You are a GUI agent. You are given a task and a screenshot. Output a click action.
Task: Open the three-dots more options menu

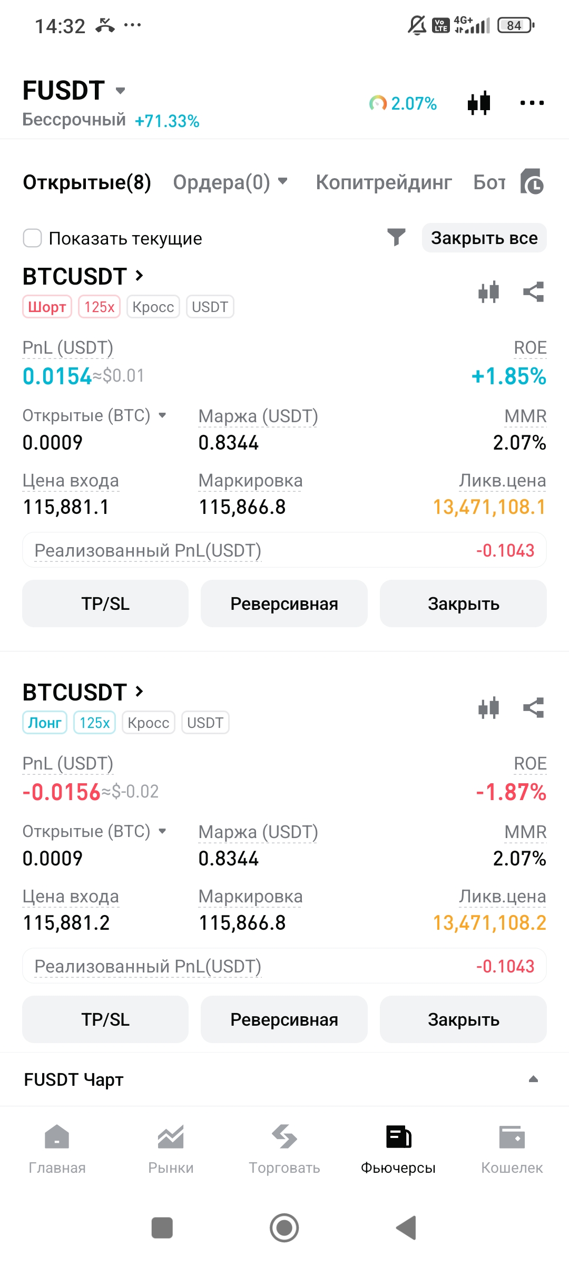[x=532, y=103]
